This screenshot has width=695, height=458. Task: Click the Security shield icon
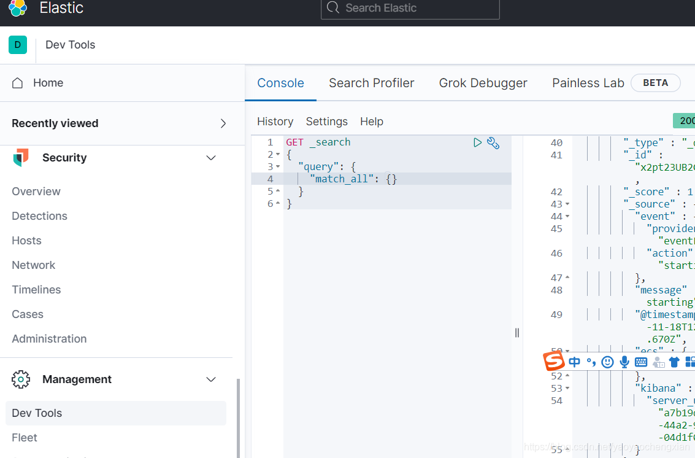coord(20,158)
